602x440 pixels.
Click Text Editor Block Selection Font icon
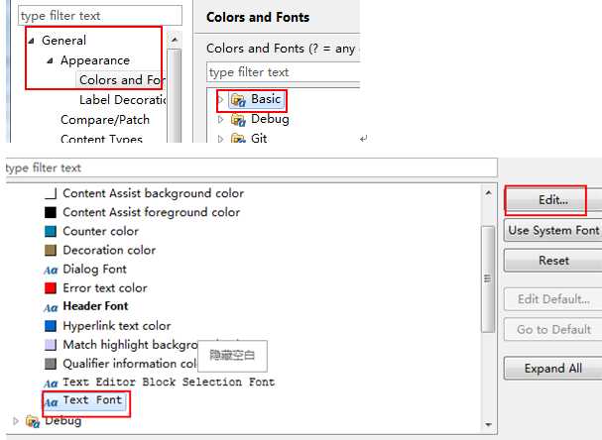50,383
